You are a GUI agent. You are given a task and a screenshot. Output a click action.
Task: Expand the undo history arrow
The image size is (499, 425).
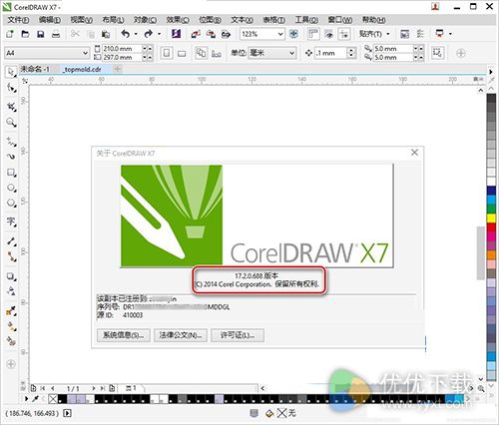(136, 34)
